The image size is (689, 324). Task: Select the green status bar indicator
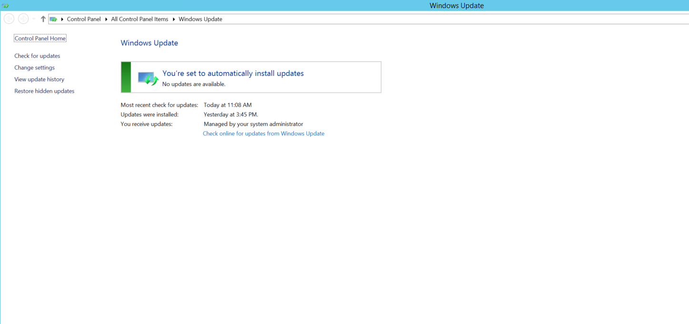click(125, 77)
